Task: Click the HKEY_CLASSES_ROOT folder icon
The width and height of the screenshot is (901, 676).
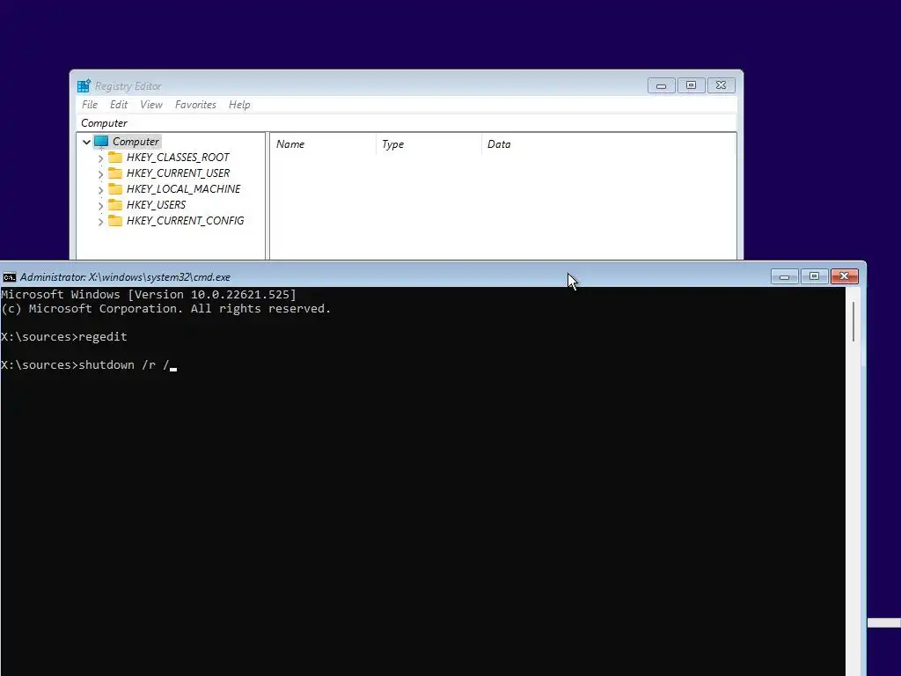Action: tap(115, 157)
